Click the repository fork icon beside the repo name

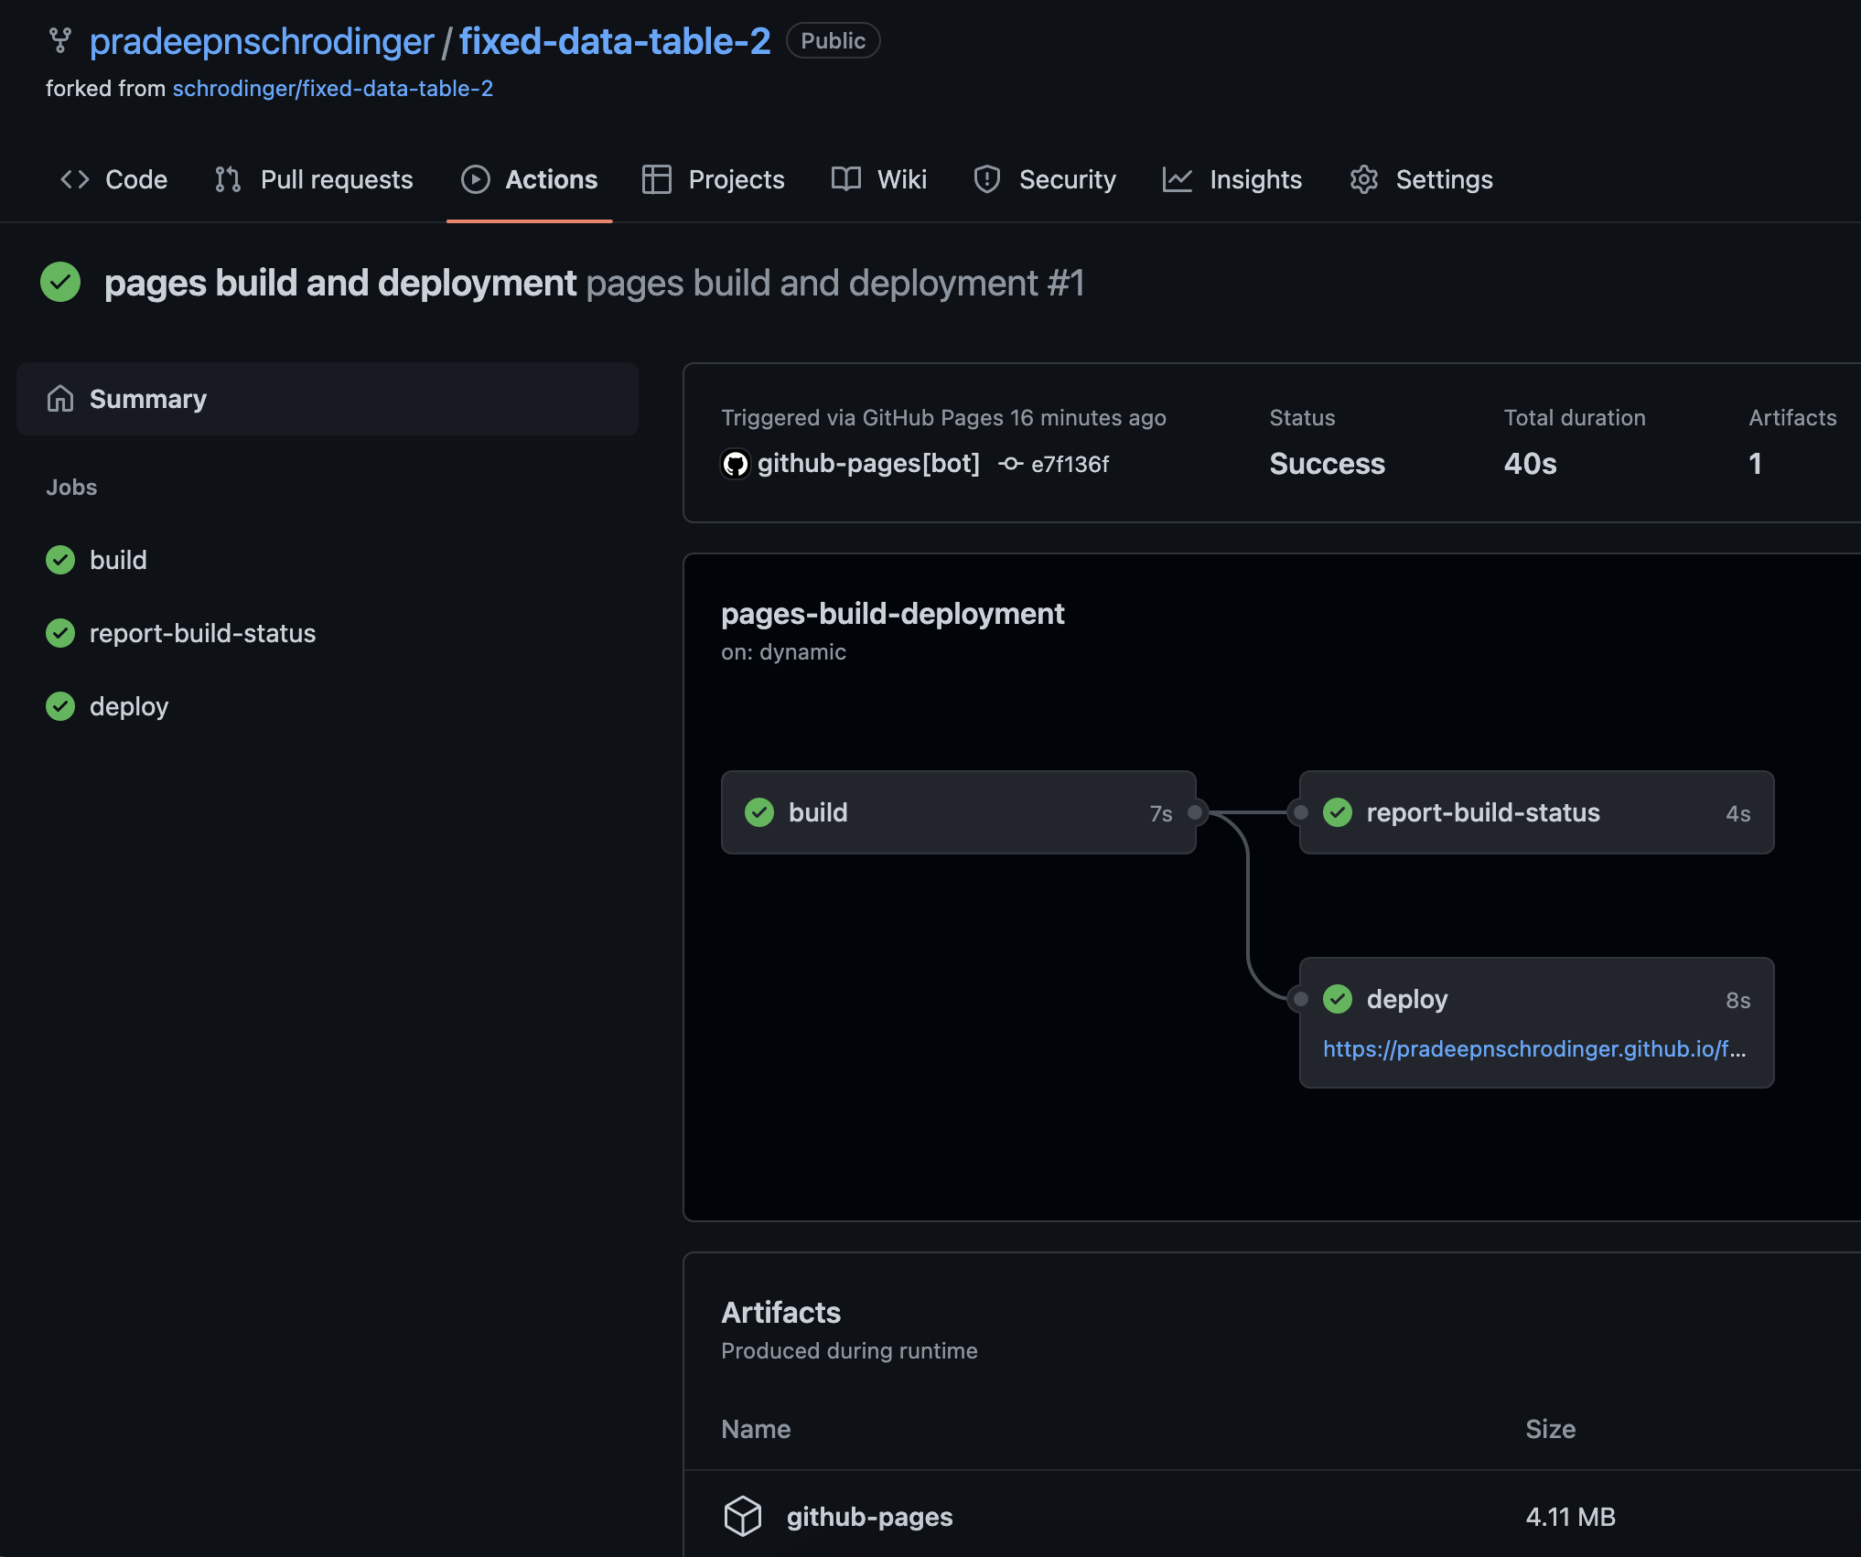[x=60, y=40]
